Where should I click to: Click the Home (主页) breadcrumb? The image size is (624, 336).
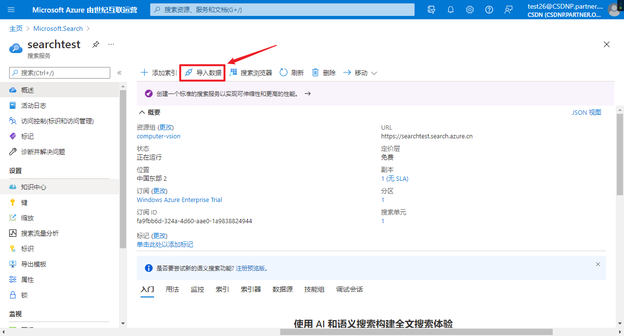tap(16, 28)
